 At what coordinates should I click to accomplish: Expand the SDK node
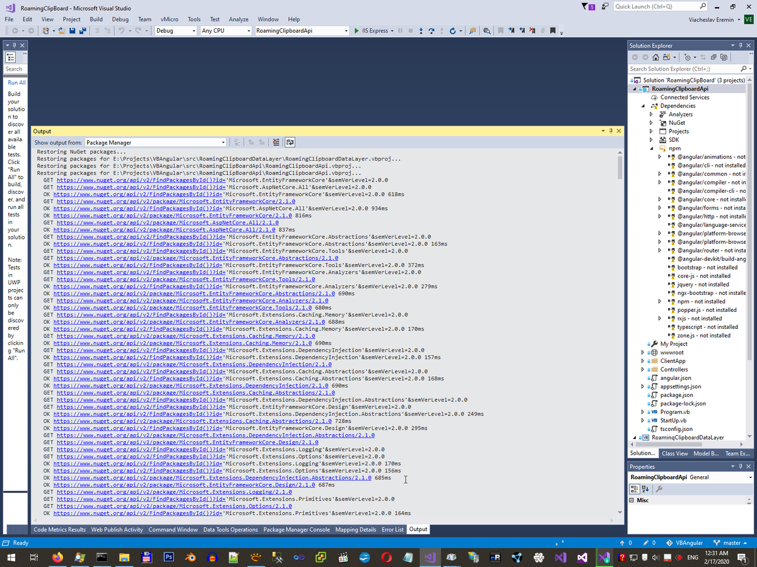click(x=652, y=140)
